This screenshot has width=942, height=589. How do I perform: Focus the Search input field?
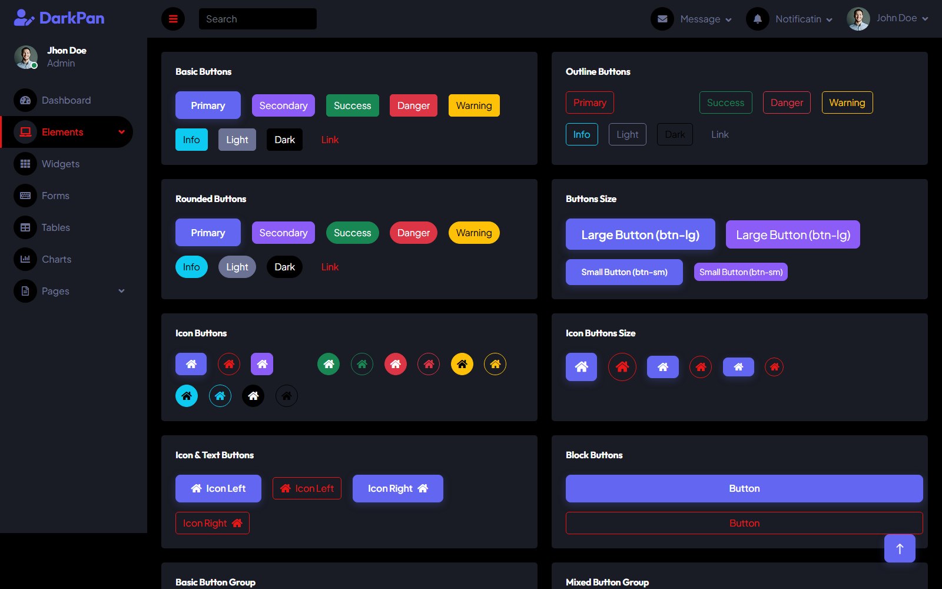tap(258, 19)
